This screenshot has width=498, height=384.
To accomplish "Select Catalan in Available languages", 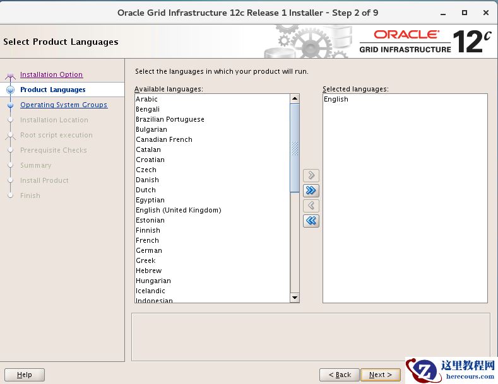I will (x=212, y=149).
